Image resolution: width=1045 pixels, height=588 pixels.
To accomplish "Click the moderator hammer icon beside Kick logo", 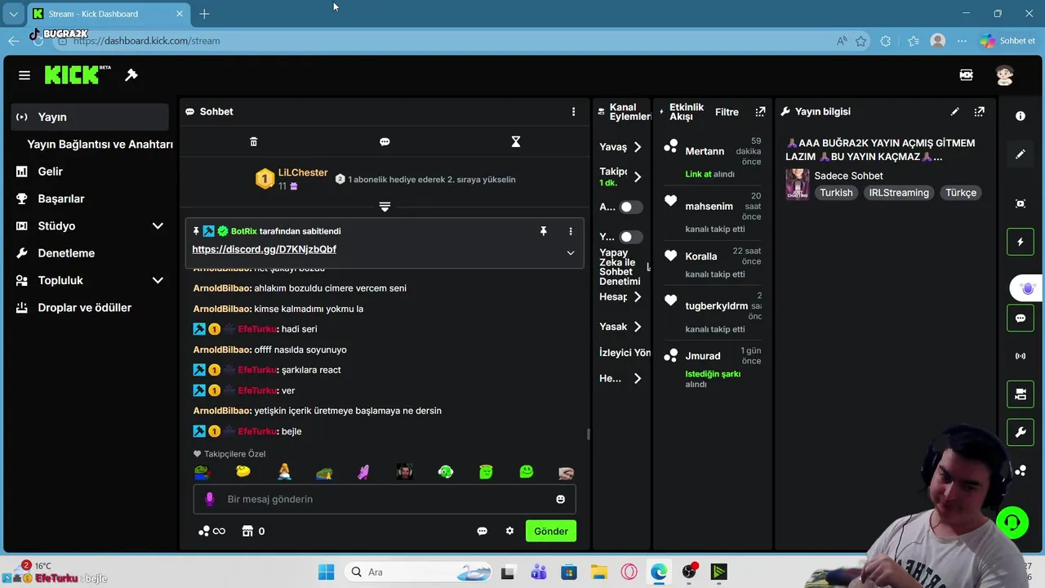I will tap(131, 75).
